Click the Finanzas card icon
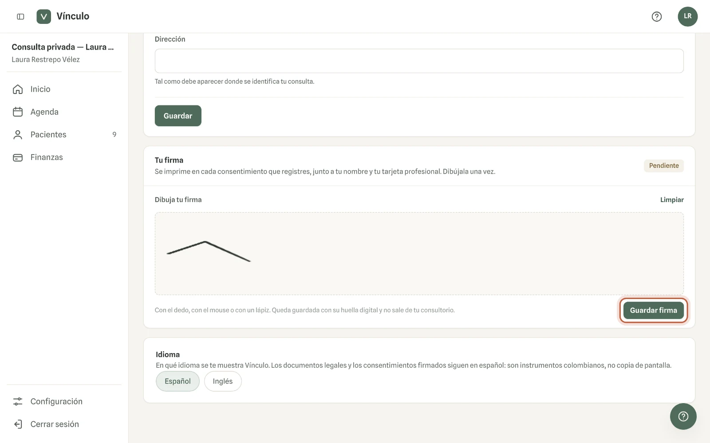 (18, 157)
